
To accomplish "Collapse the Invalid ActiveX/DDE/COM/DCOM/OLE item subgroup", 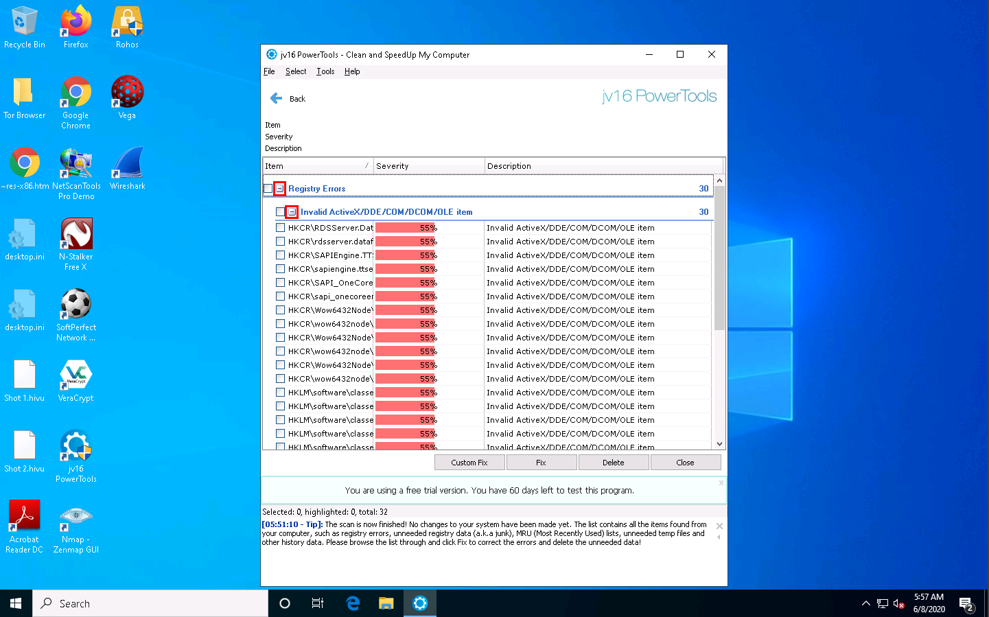I will 292,212.
